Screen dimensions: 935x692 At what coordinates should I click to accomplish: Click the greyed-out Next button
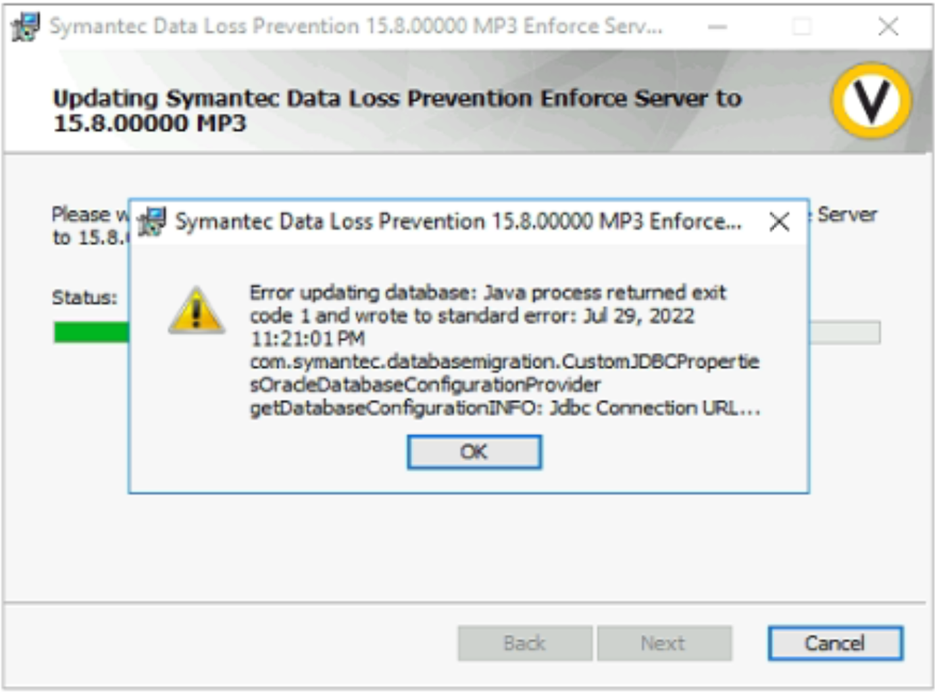click(x=663, y=643)
